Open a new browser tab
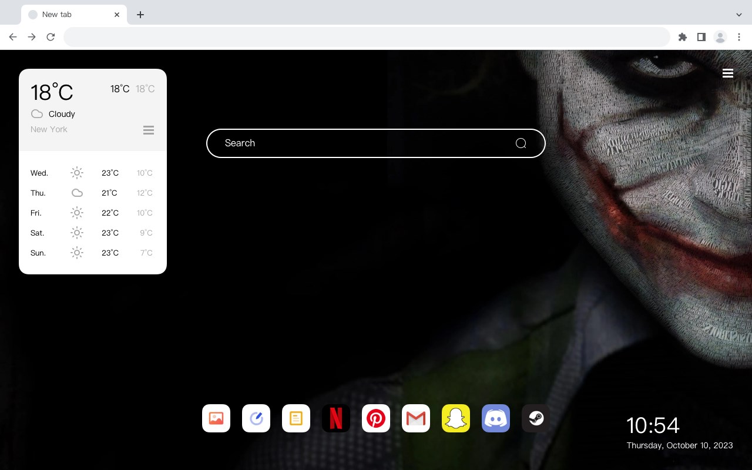Screen dimensions: 752x470 tap(140, 15)
